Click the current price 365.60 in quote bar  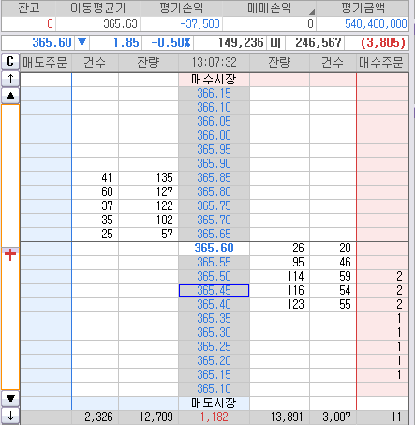pos(52,42)
